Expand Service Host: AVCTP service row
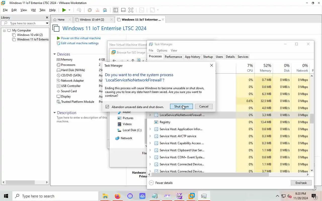This screenshot has height=201, width=322. (150, 136)
